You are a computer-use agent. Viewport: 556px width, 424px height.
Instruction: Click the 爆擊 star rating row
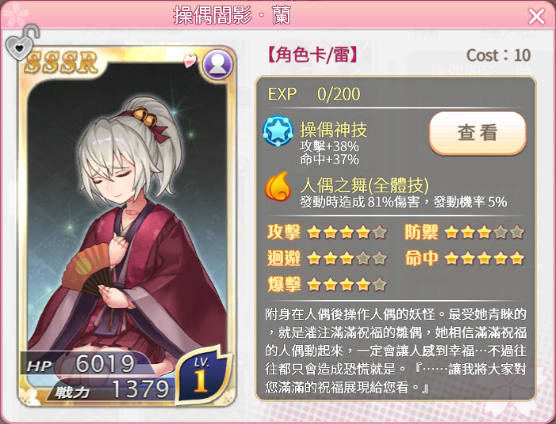pyautogui.click(x=327, y=284)
